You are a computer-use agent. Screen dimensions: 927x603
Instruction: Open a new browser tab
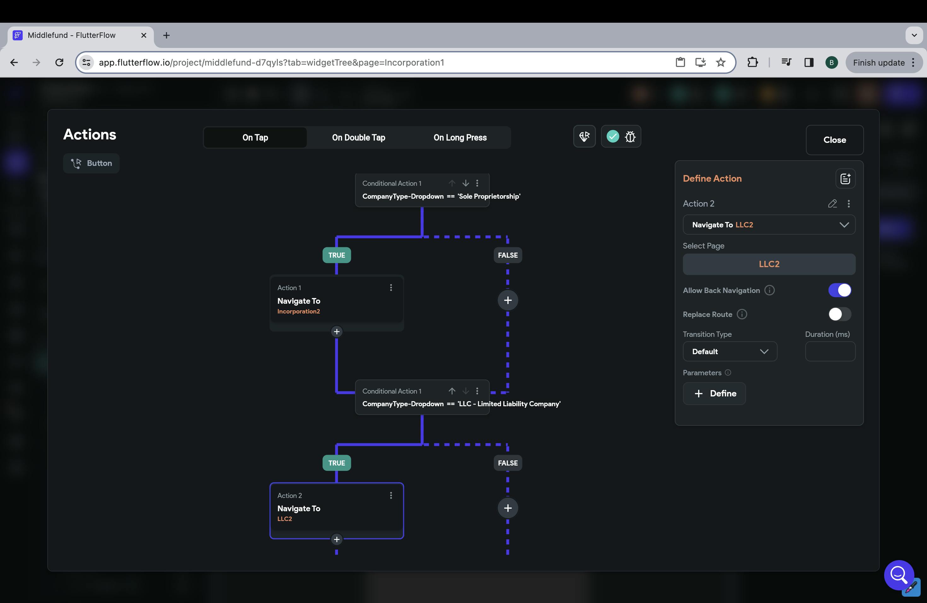click(166, 35)
